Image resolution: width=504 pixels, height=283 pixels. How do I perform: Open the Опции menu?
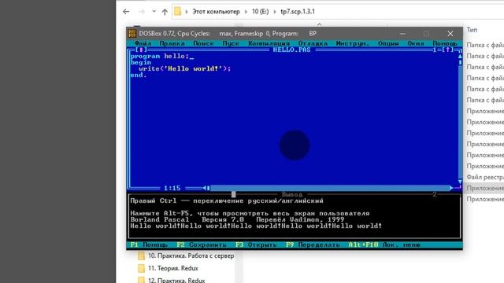tap(388, 43)
